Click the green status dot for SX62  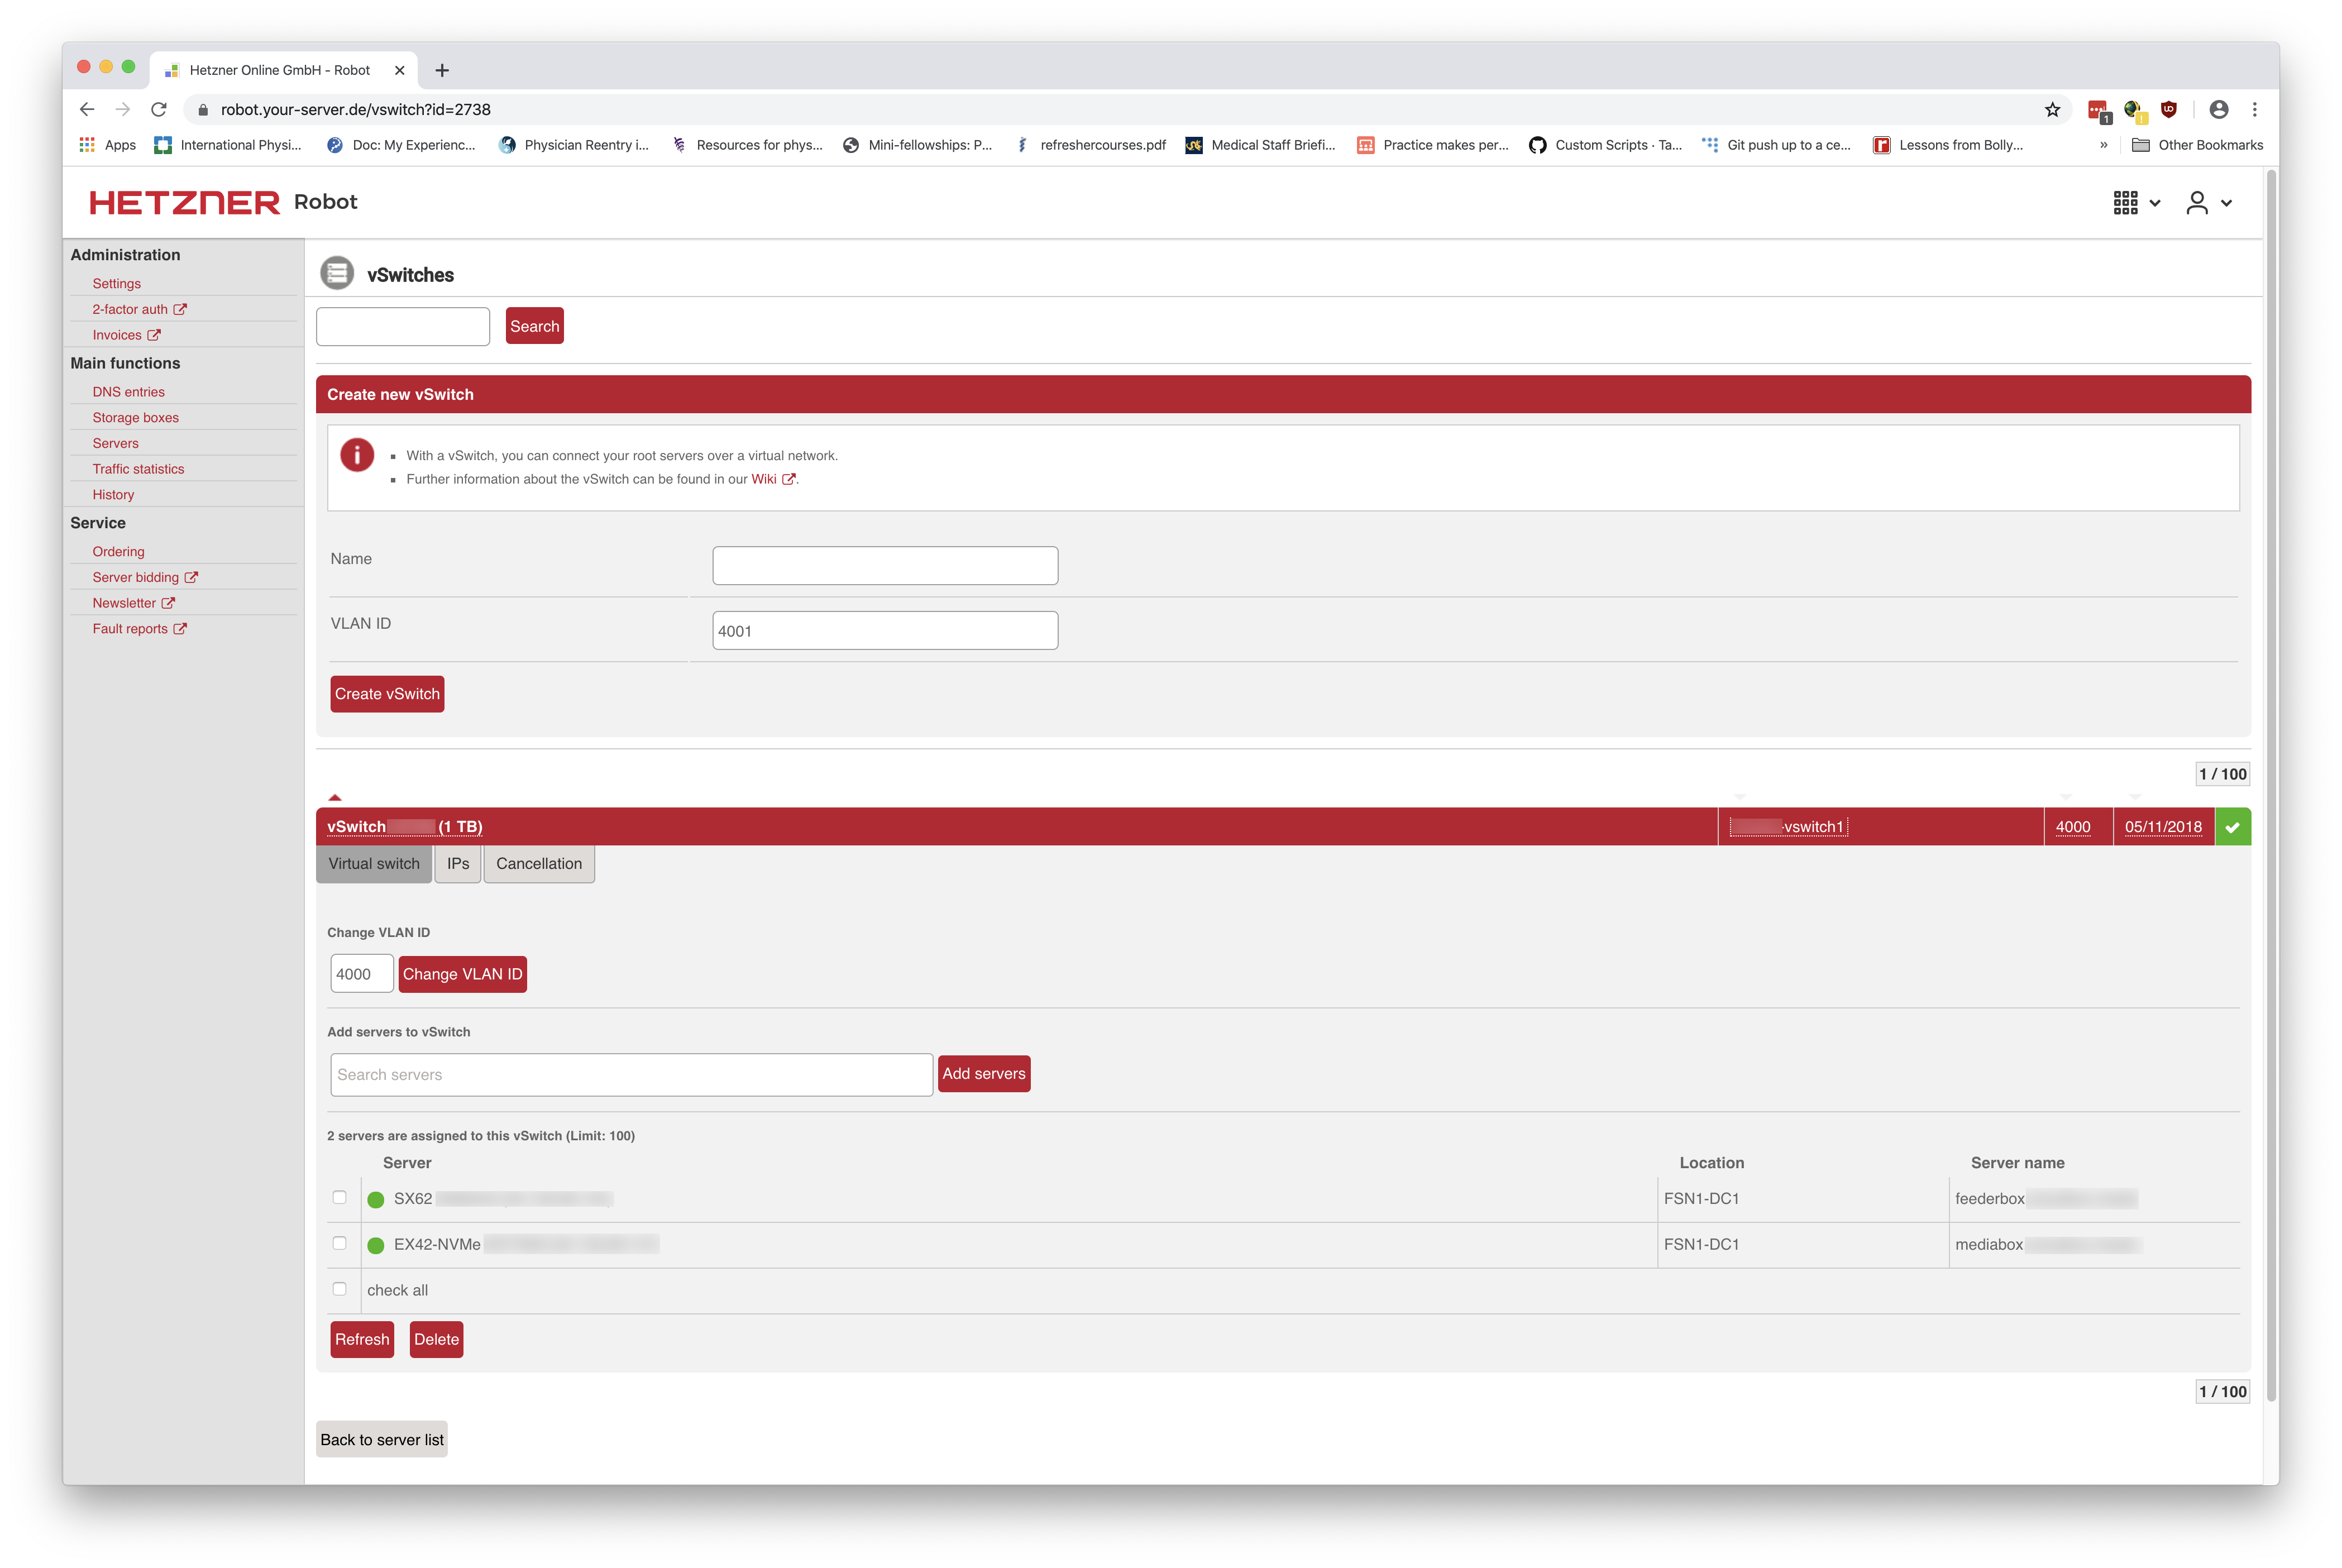tap(376, 1200)
